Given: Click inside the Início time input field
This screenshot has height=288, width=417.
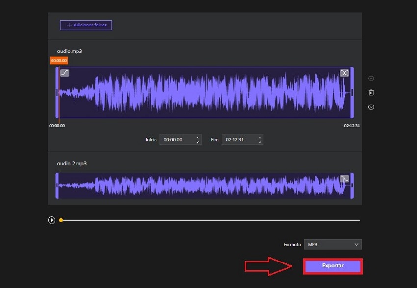Looking at the screenshot, I should pos(178,139).
